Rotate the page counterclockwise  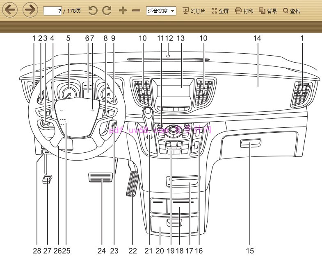93,11
